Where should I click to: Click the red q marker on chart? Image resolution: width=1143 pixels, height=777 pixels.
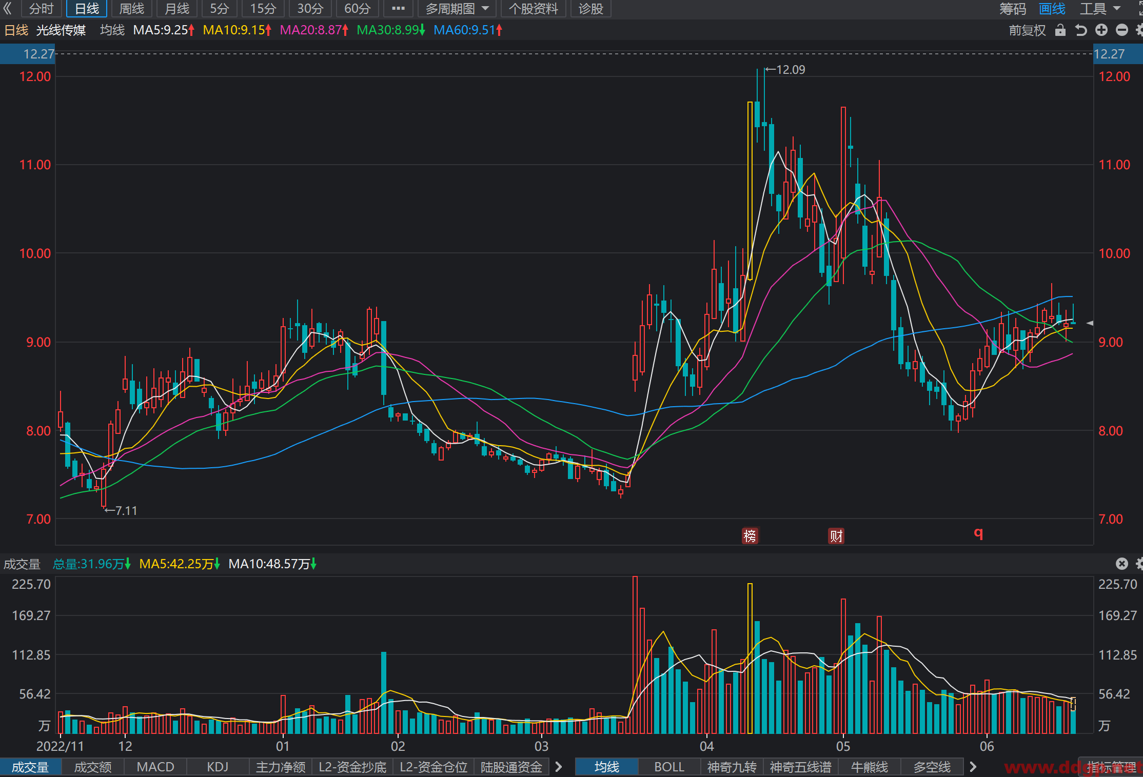(x=978, y=533)
